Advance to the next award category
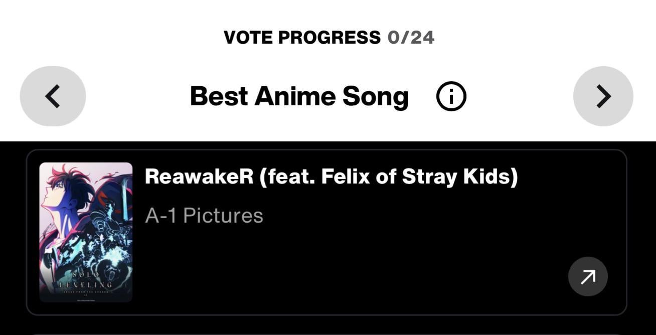Viewport: 656px width, 335px height. [x=603, y=96]
